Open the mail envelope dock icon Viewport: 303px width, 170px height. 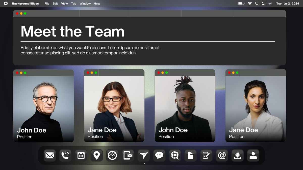50,155
